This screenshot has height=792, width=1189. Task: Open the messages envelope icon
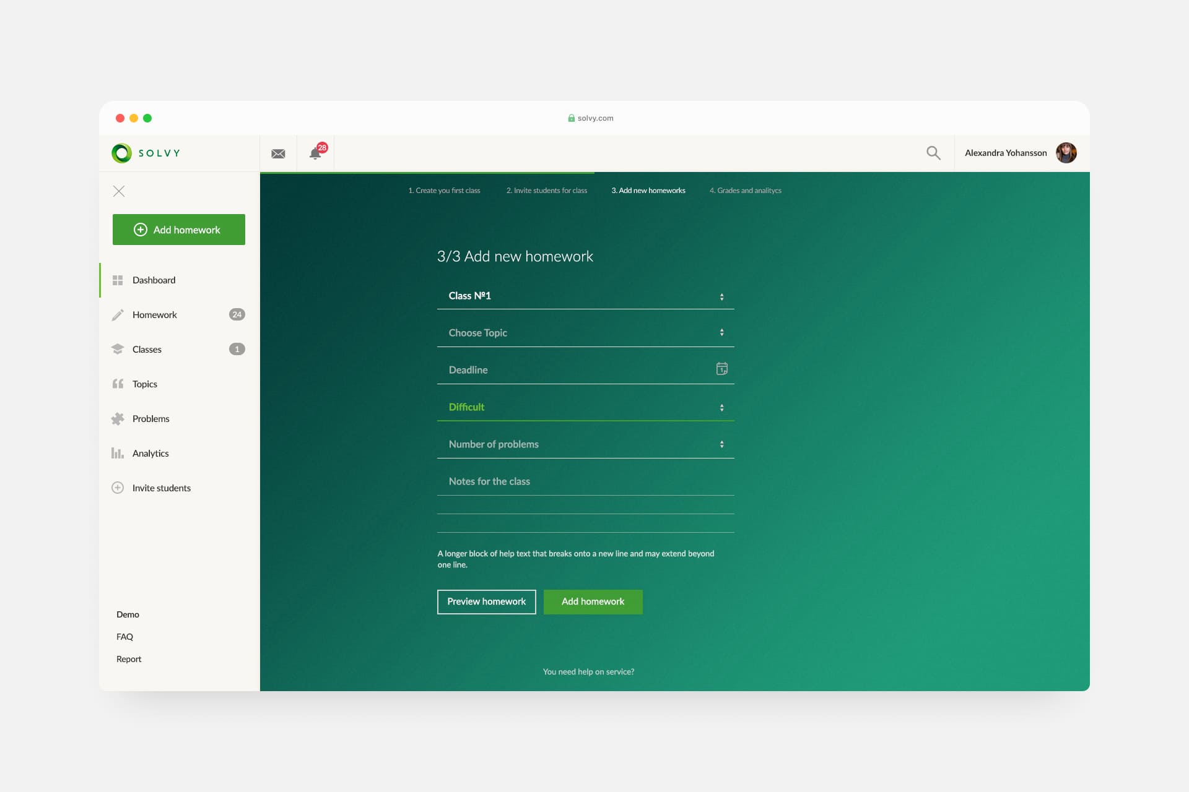(279, 153)
